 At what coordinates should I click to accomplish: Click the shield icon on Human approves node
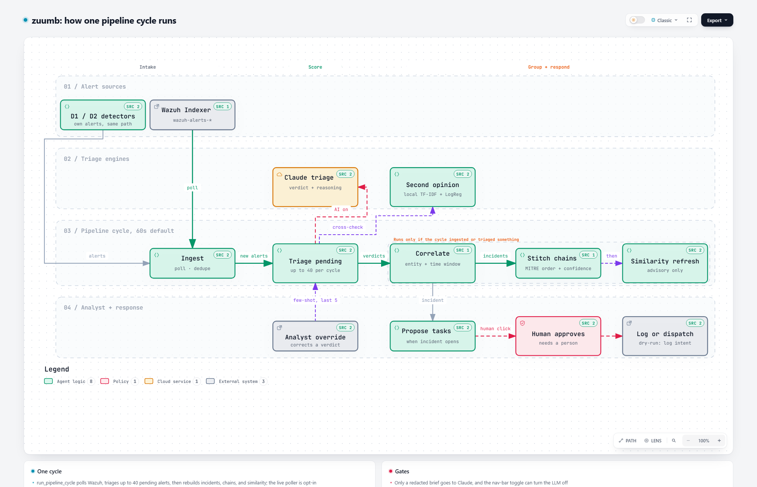click(x=523, y=323)
